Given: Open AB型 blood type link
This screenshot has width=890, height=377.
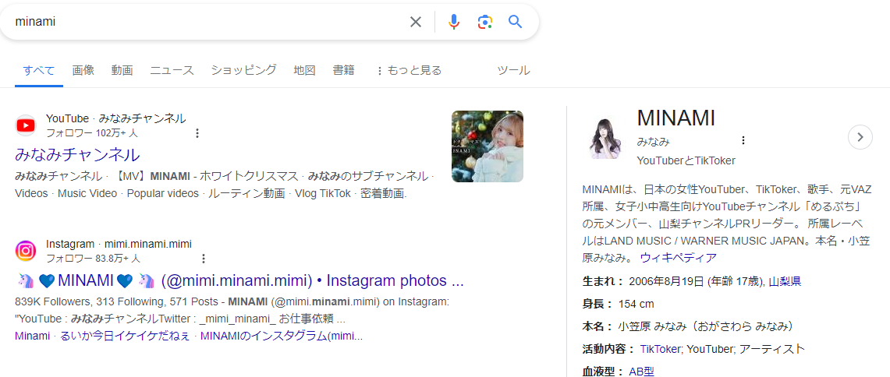Looking at the screenshot, I should [641, 372].
